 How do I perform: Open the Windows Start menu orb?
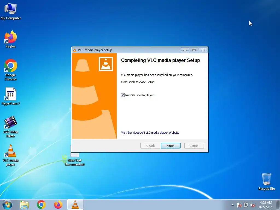click(7, 205)
